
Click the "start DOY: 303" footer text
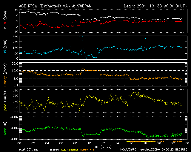pos(29,150)
